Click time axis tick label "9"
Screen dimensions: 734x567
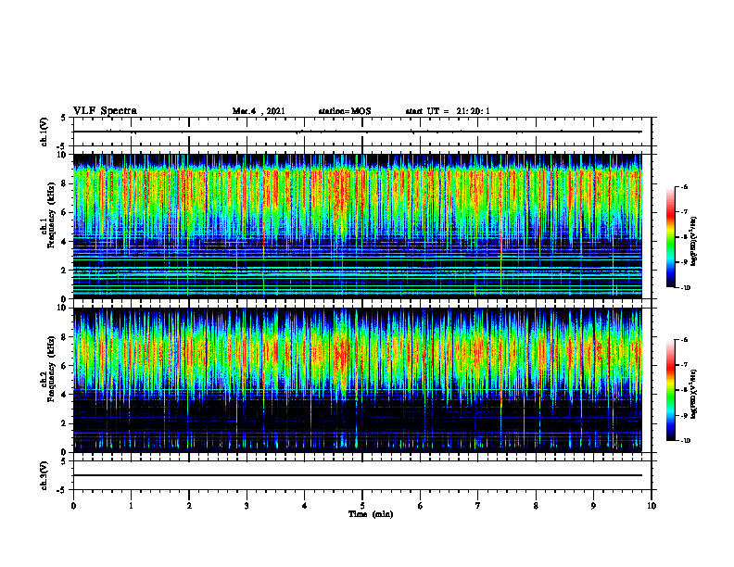pos(593,506)
